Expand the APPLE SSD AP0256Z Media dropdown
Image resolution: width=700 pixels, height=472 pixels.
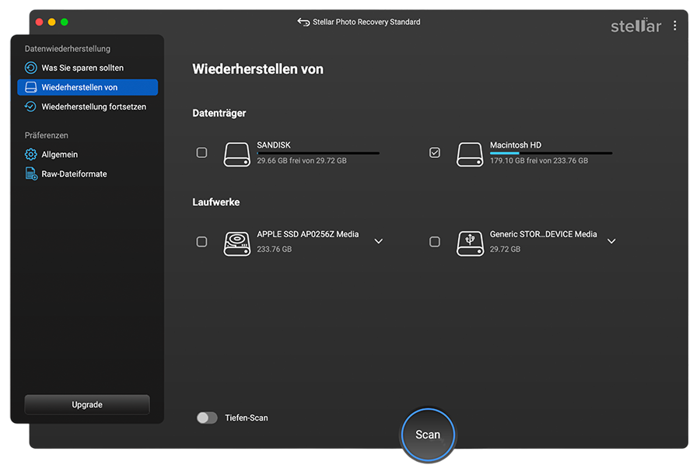379,242
